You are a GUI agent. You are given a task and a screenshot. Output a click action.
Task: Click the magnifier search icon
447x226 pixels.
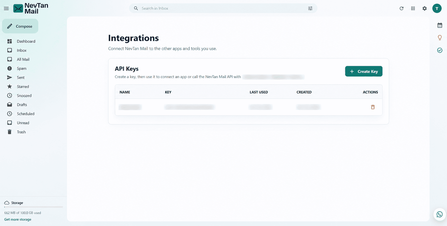(136, 8)
